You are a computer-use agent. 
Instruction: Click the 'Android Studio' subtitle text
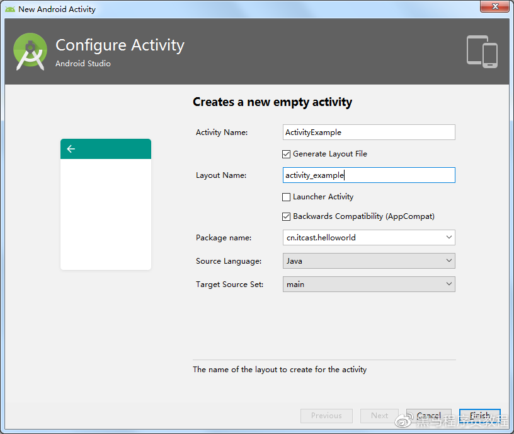pos(83,63)
